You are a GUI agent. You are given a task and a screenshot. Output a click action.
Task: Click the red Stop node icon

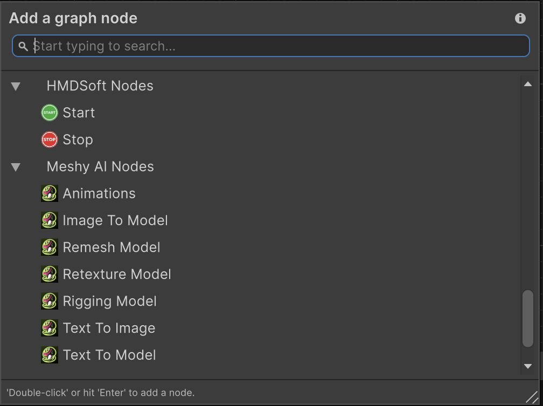pyautogui.click(x=50, y=139)
